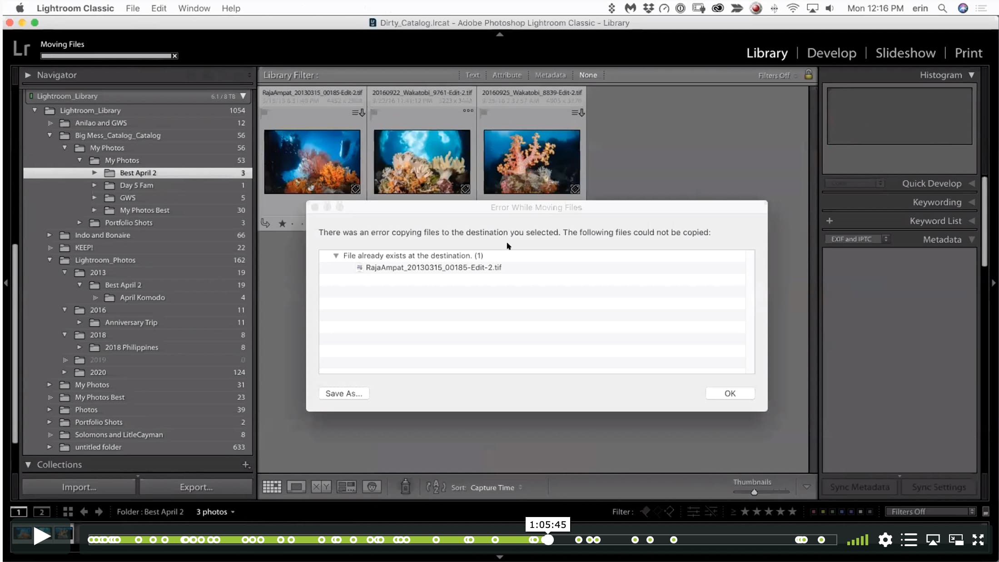Open Survey view
This screenshot has height=562, width=999.
coord(346,487)
